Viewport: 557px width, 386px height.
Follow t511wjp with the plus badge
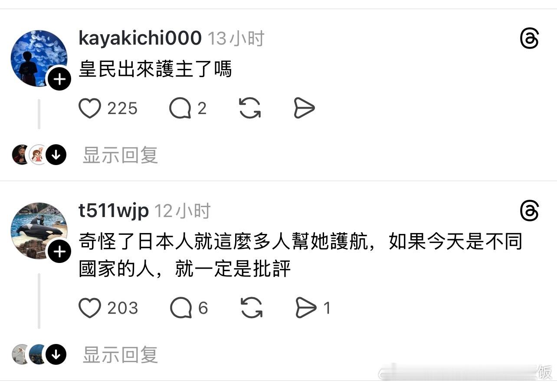pos(59,252)
